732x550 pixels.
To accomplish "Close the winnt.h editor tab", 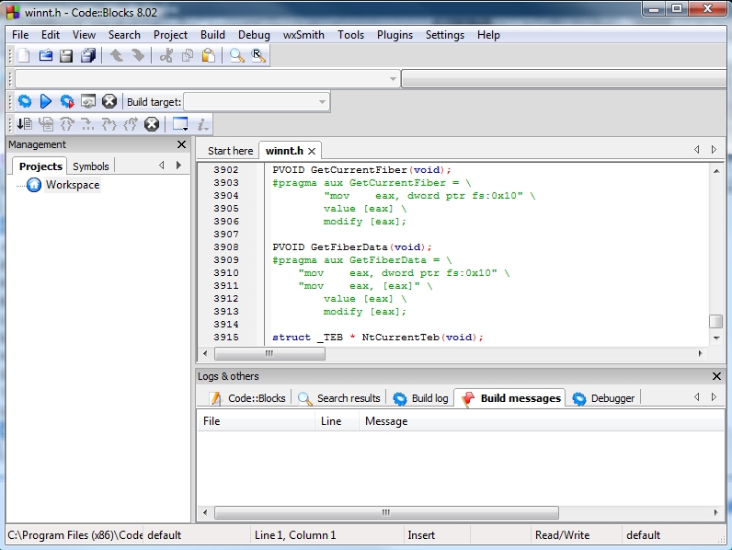I will pos(312,151).
